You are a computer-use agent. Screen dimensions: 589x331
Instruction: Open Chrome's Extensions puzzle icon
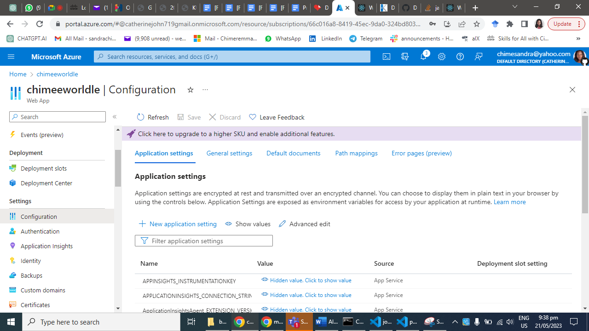pyautogui.click(x=510, y=24)
